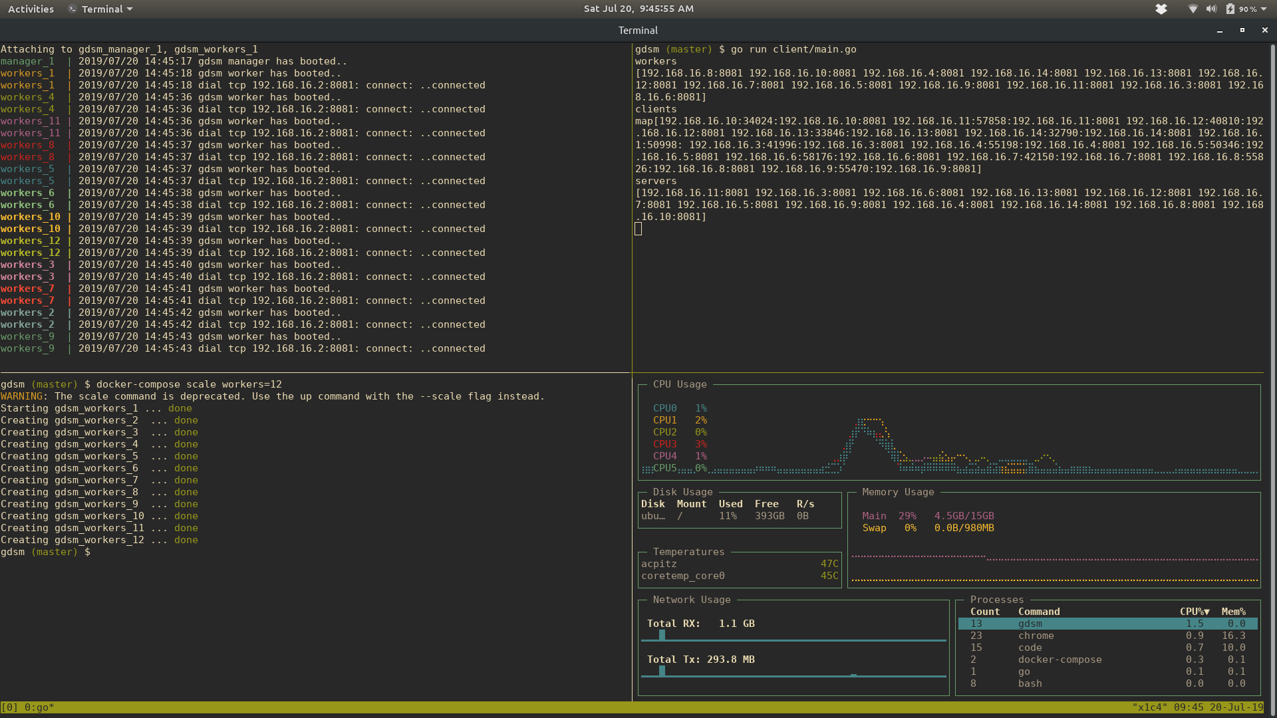Select the bash process row
The height and width of the screenshot is (718, 1277).
click(x=1107, y=683)
